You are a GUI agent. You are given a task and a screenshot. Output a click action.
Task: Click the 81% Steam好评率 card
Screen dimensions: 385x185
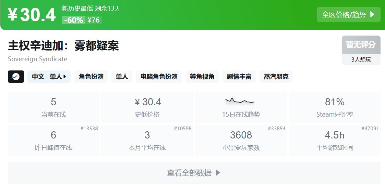coord(335,107)
